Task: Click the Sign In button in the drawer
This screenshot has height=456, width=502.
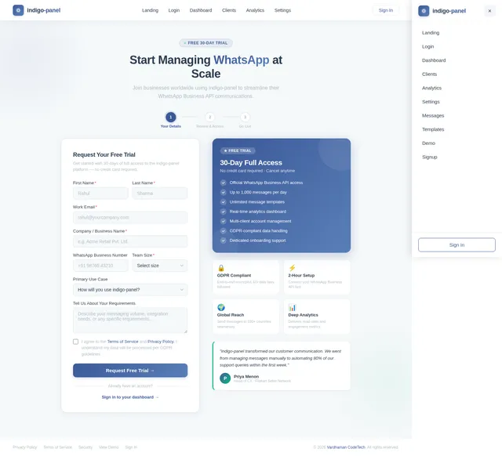Action: coord(457,245)
